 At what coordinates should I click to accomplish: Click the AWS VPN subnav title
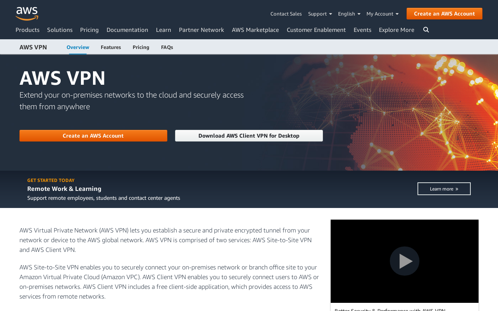[33, 47]
